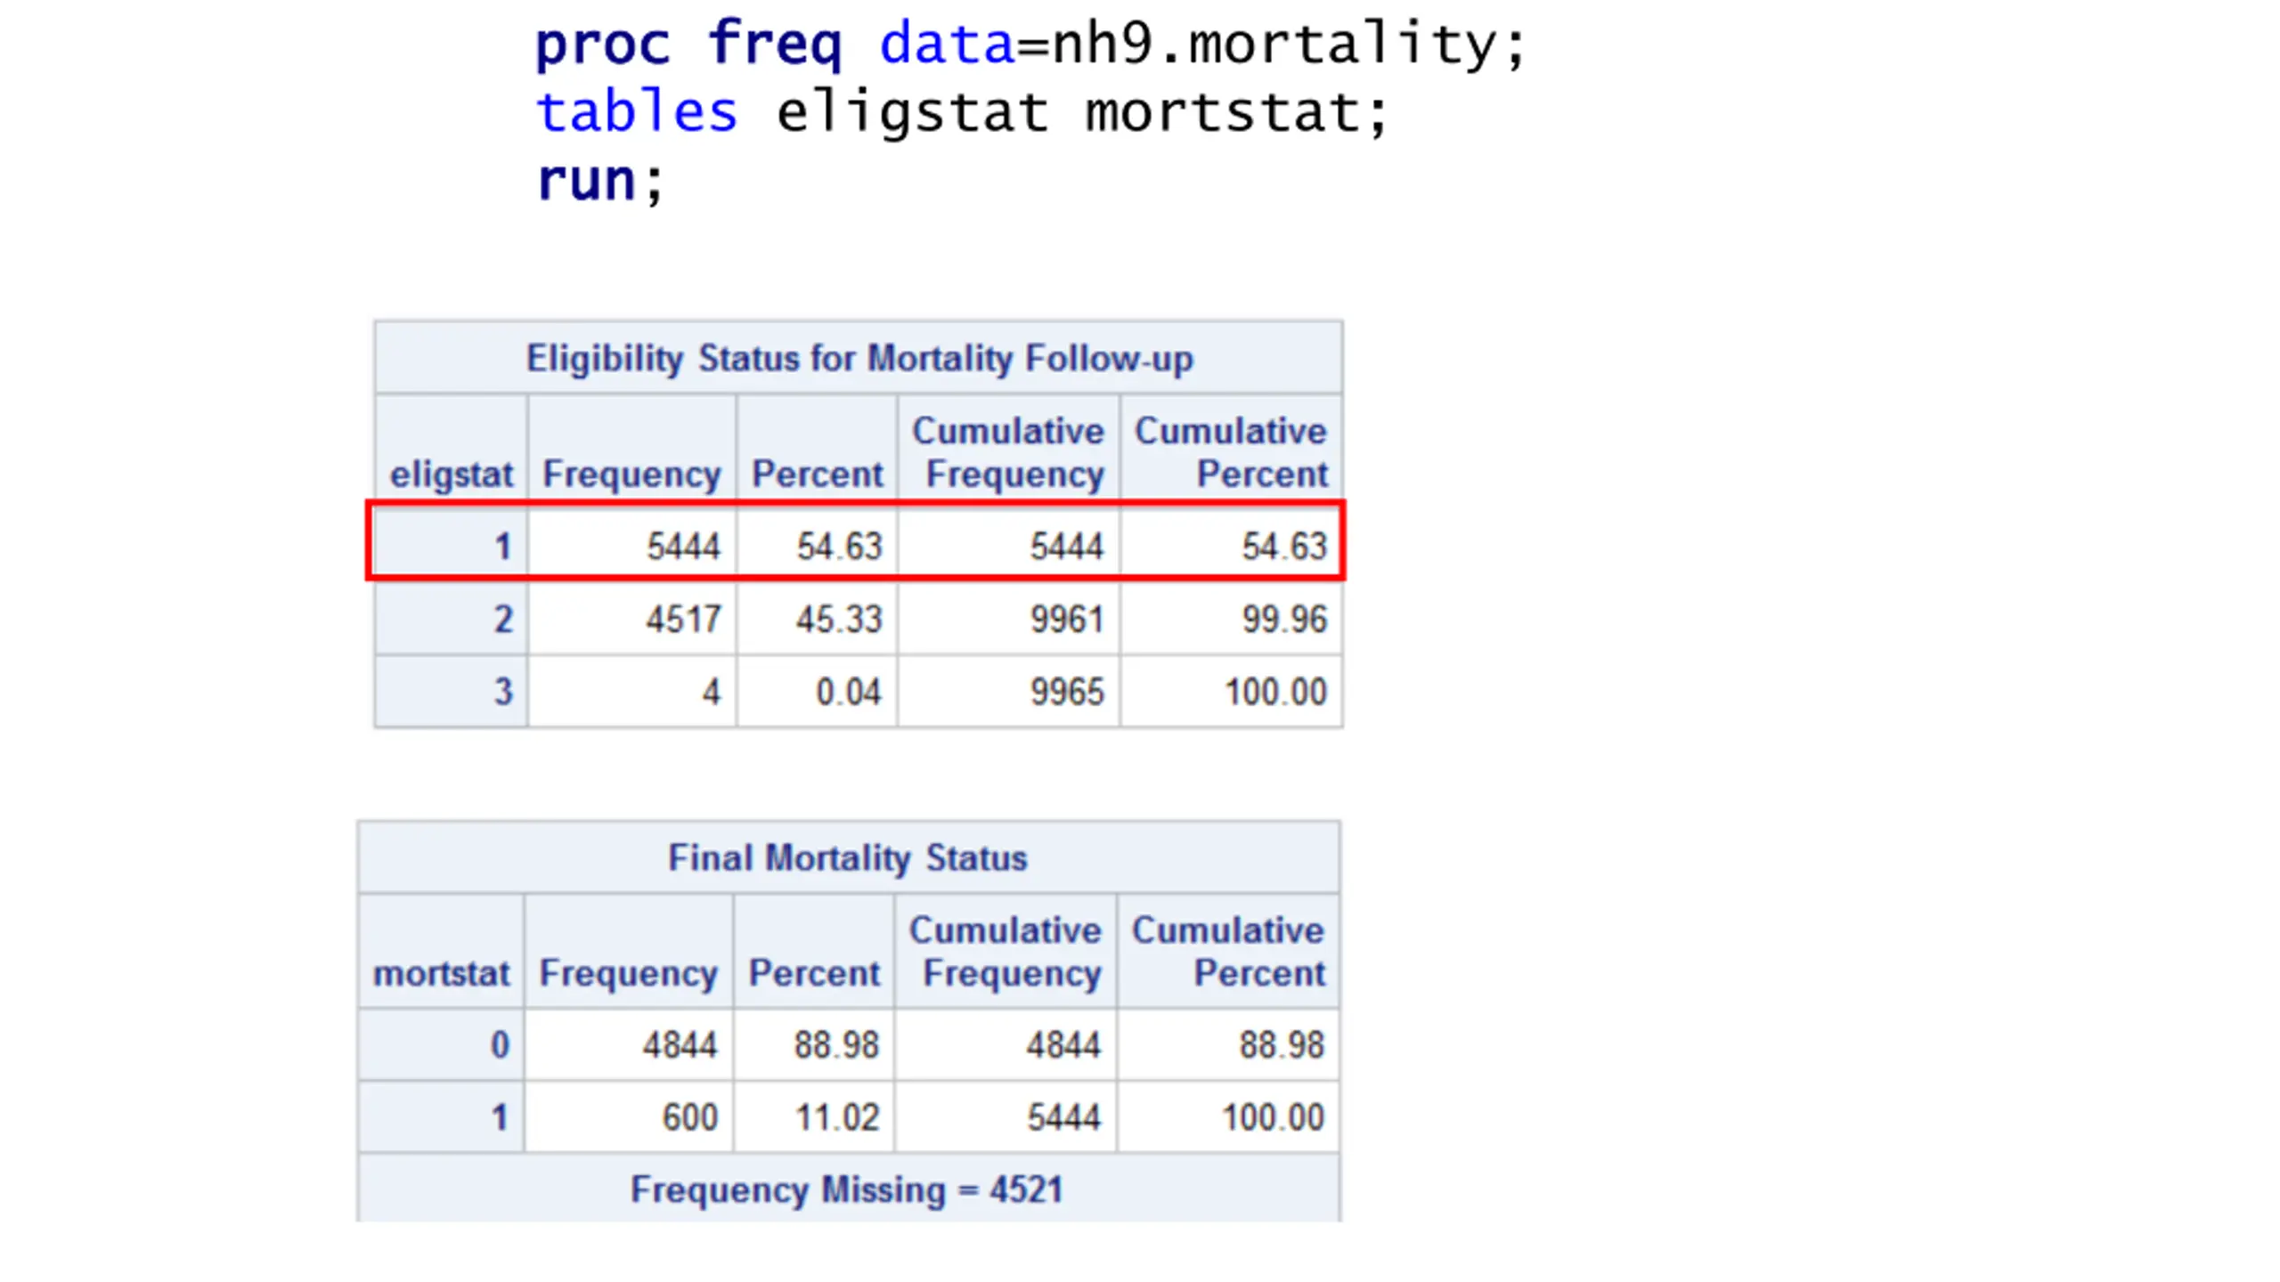Click frequency 600 for mortstat 1
2280x1282 pixels.
(x=690, y=1117)
